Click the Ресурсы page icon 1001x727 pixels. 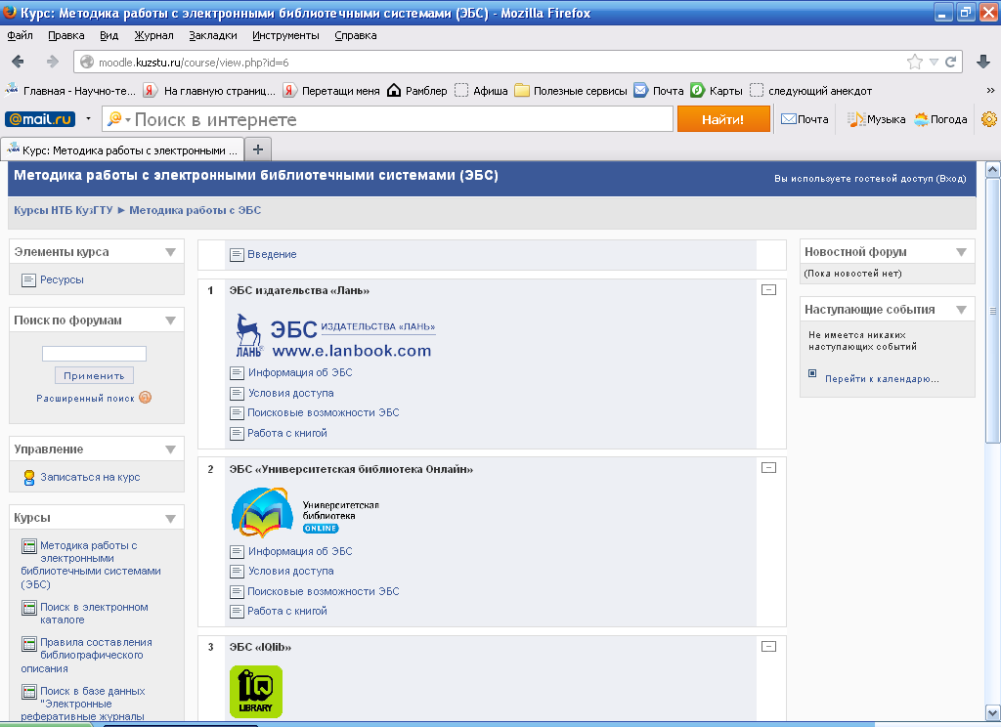click(28, 280)
